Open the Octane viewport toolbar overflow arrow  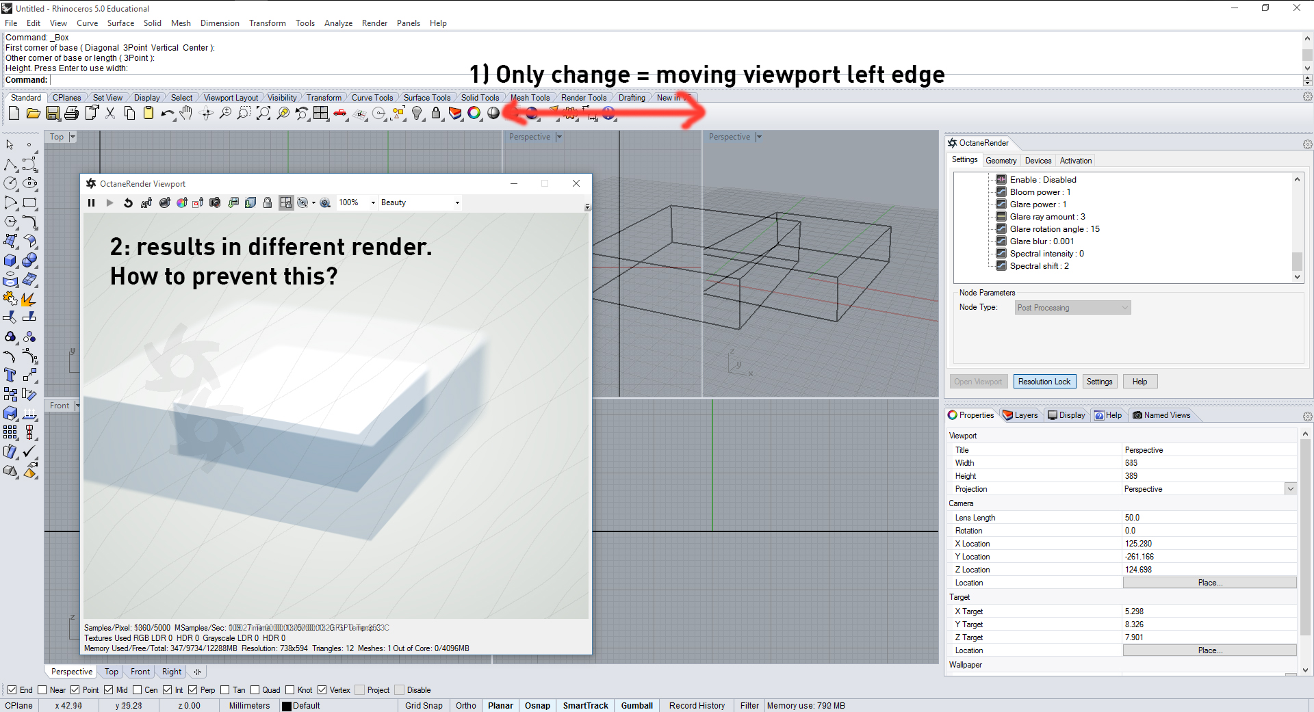(x=587, y=207)
